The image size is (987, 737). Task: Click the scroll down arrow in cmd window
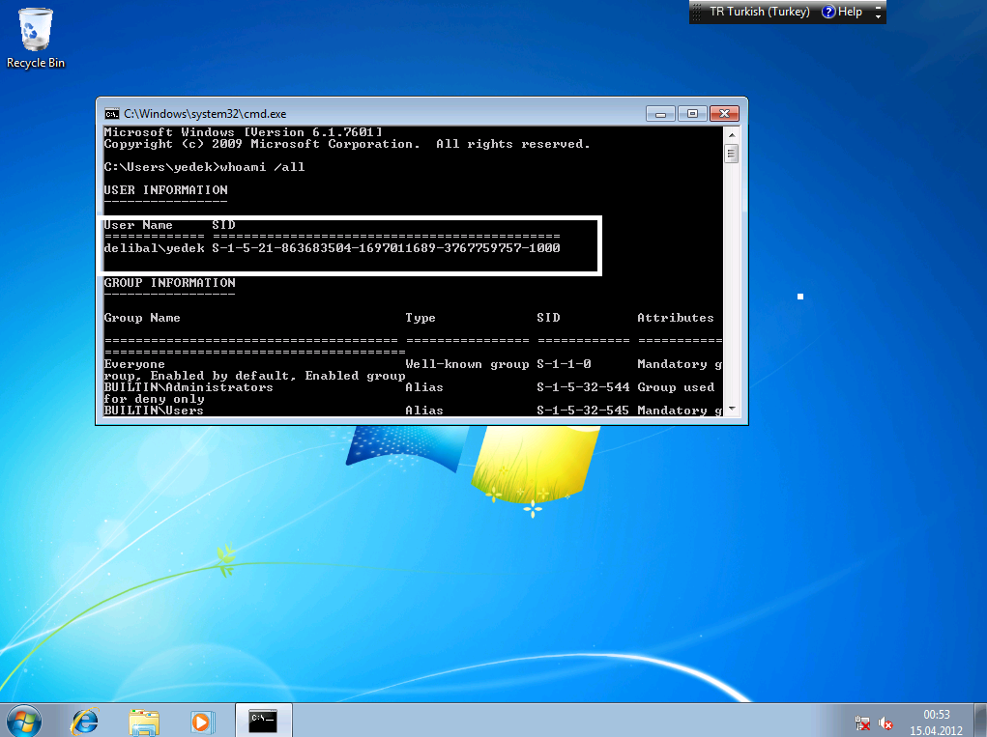click(732, 409)
